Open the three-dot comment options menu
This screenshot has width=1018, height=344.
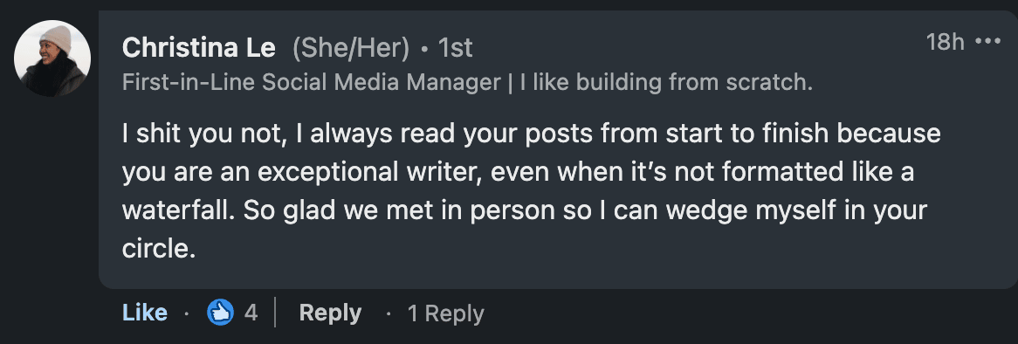(988, 42)
